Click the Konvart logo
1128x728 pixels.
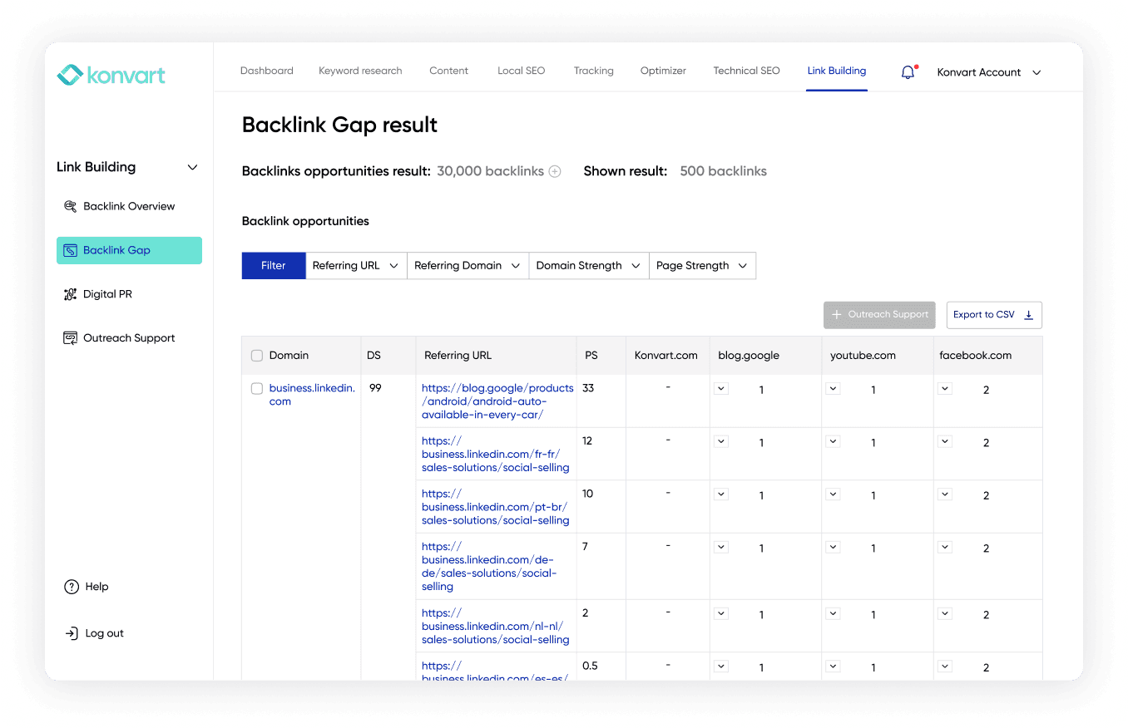coord(111,73)
